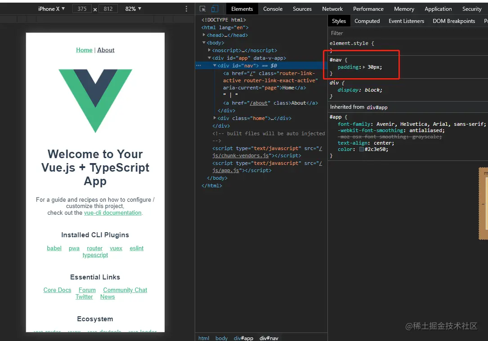This screenshot has width=488, height=341.
Task: Switch to the Elements tab
Action: click(x=242, y=9)
